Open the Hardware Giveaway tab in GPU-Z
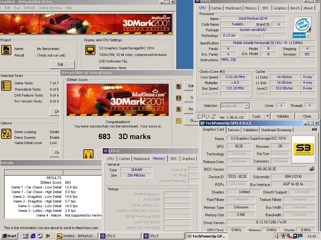The image size is (321, 240). point(276,130)
